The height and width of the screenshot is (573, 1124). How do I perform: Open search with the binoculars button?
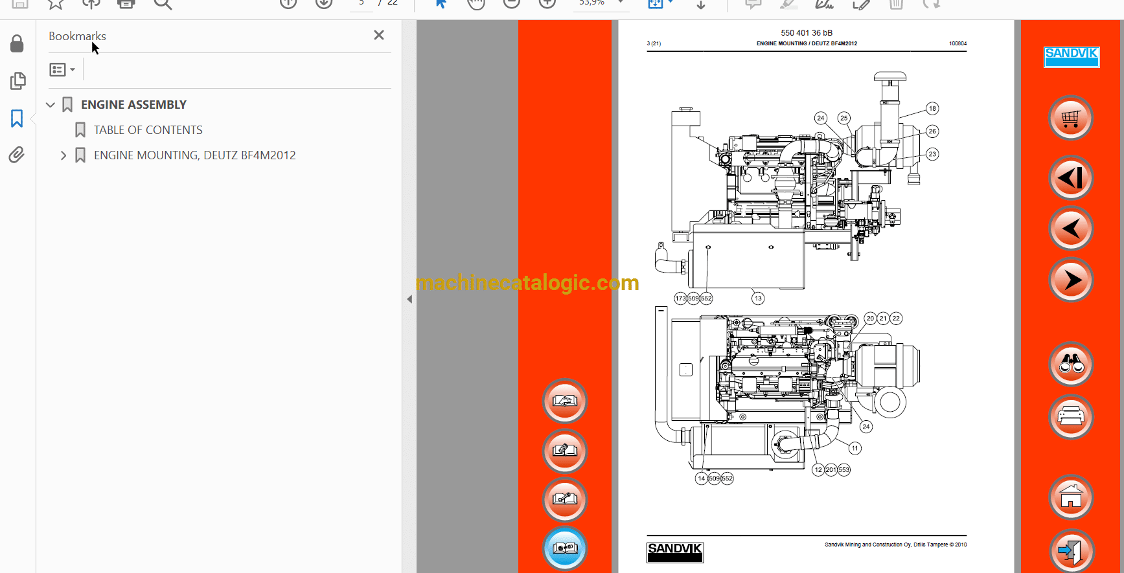tap(1070, 365)
